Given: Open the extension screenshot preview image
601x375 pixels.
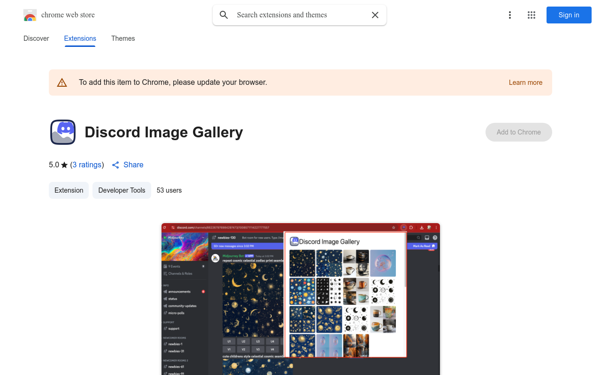Looking at the screenshot, I should pos(300,299).
